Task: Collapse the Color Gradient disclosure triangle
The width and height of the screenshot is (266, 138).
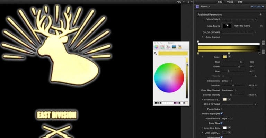Action: (x=202, y=37)
